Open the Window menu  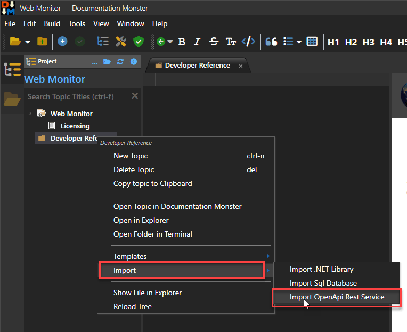coord(131,23)
